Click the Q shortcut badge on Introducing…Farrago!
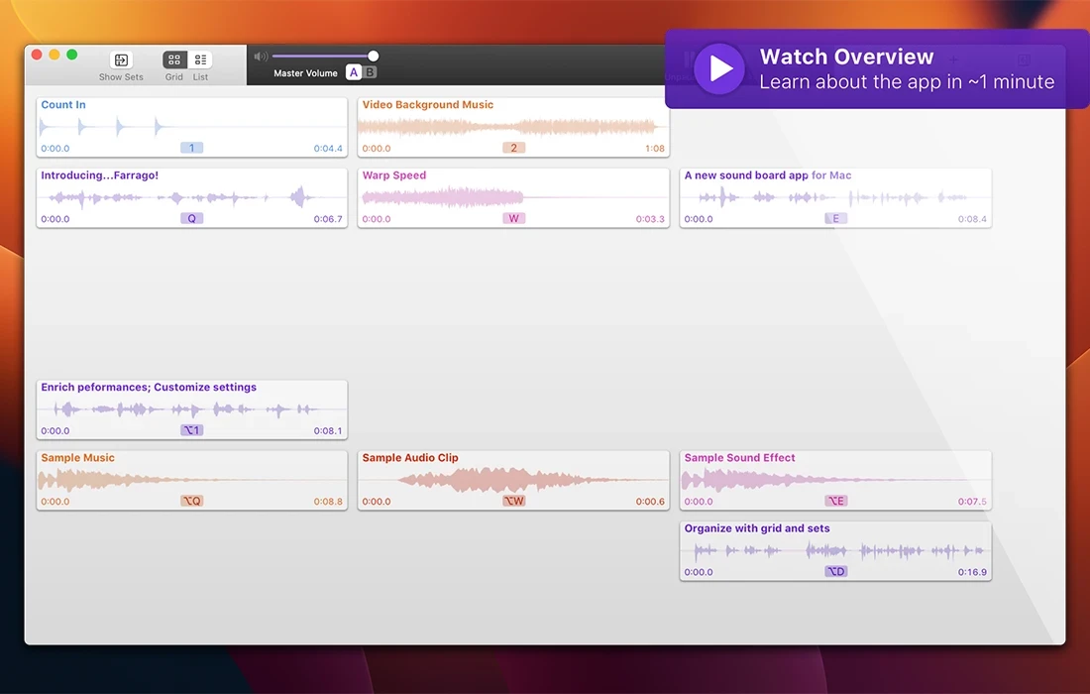 191,219
